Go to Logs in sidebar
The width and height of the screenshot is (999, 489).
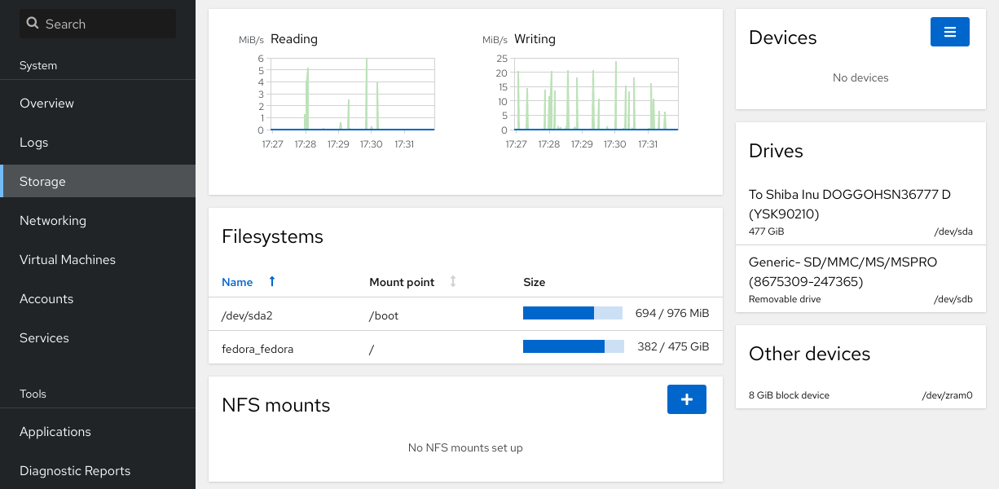[x=98, y=143]
